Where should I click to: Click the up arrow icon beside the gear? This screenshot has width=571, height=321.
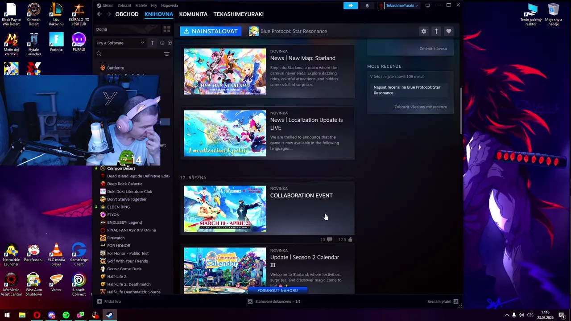click(x=436, y=31)
